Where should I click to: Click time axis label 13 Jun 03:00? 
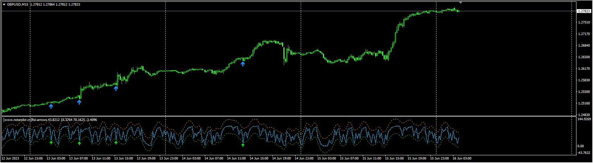pos(56,158)
